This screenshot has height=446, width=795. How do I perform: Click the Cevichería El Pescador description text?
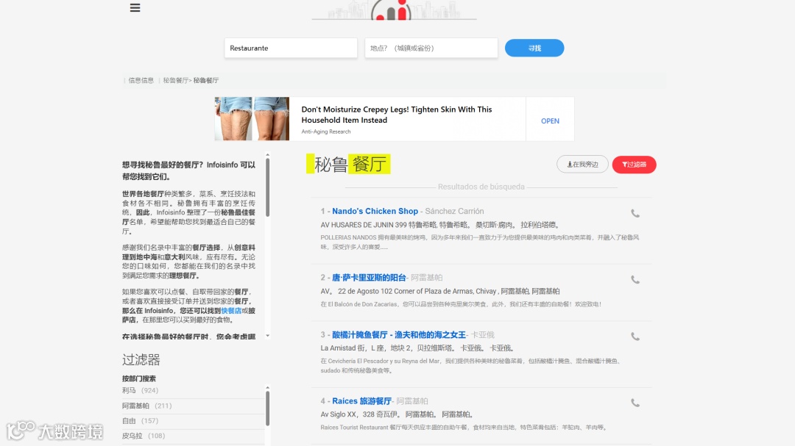(470, 365)
